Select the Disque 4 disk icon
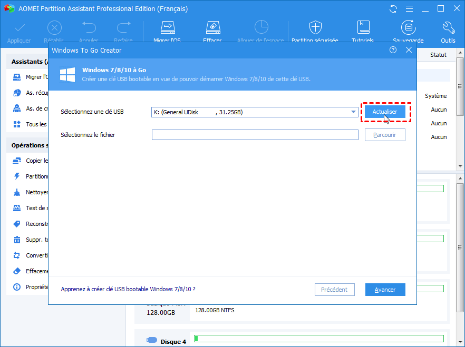The image size is (465, 347). (x=151, y=340)
